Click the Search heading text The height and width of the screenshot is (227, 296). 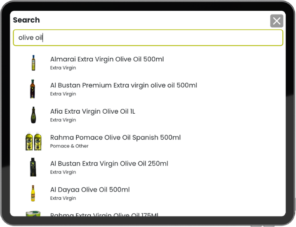pos(26,20)
